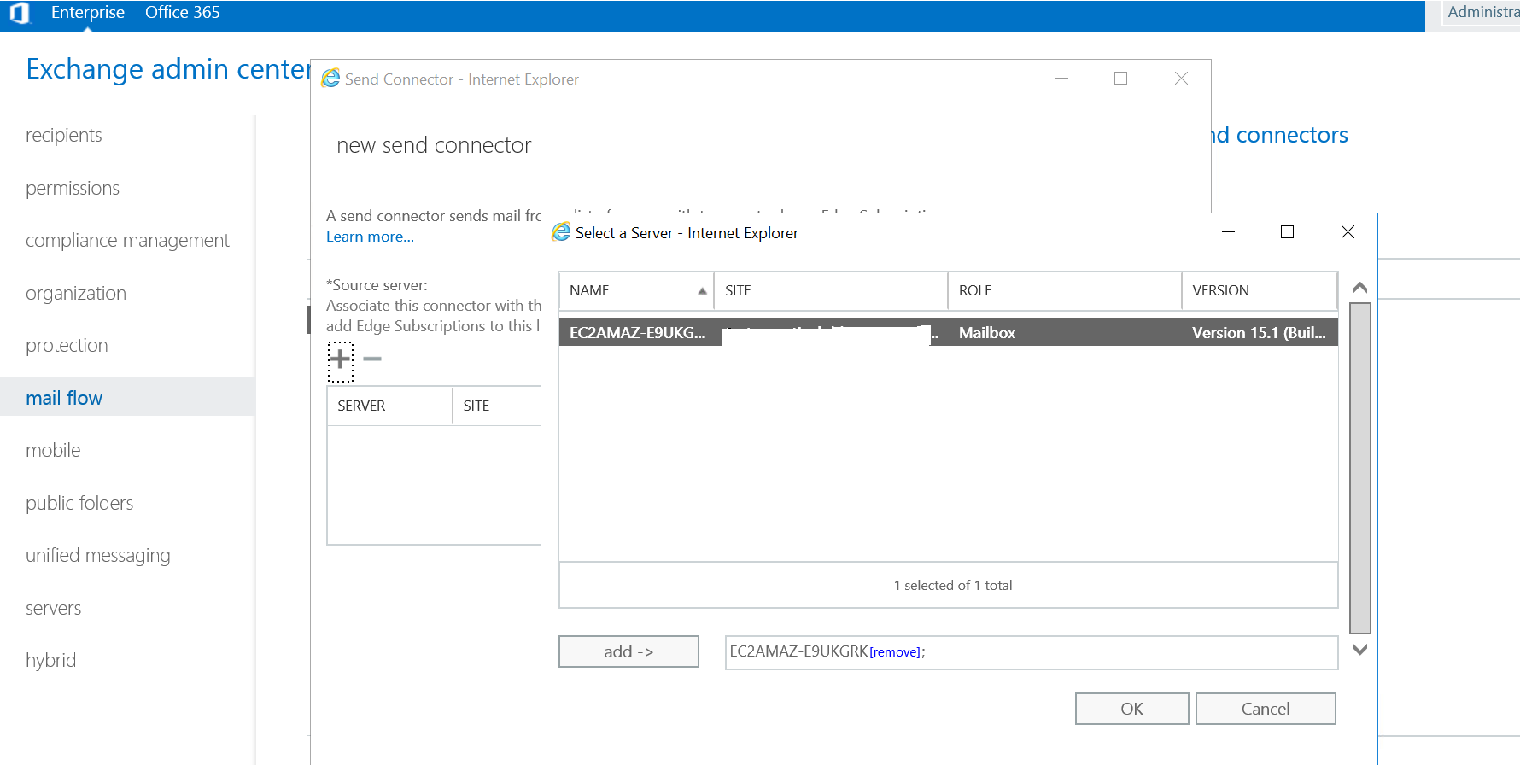Open hybrid section
Viewport: 1520px width, 765px height.
(51, 661)
